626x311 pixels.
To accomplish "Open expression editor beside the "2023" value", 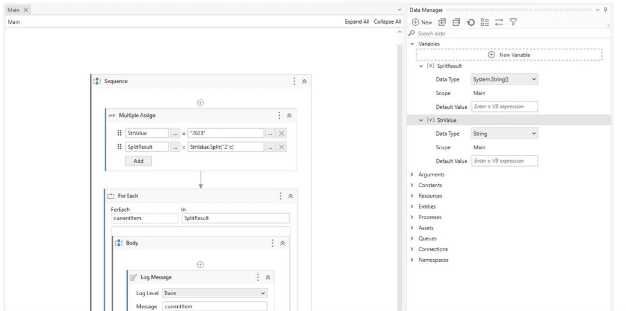I will coord(271,134).
